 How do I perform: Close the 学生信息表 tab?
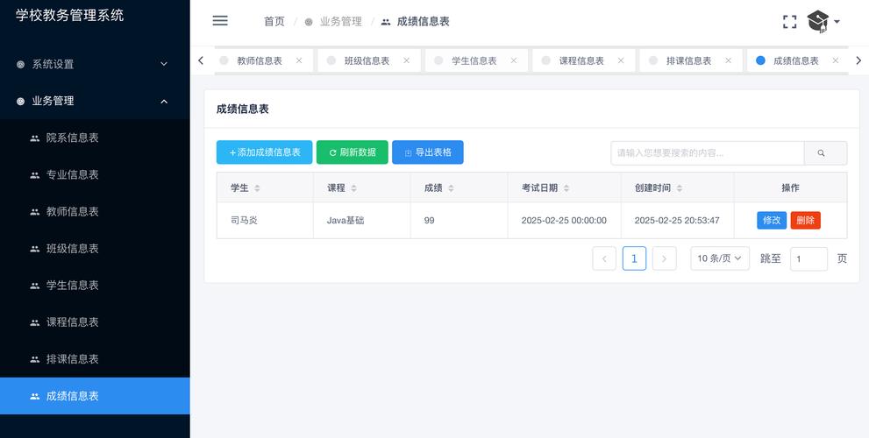point(514,60)
